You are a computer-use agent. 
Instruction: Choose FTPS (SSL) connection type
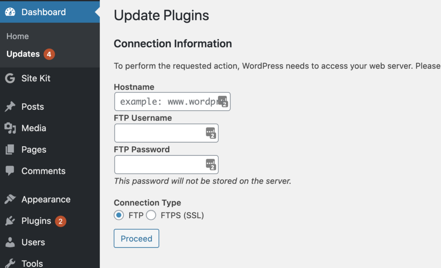[151, 215]
